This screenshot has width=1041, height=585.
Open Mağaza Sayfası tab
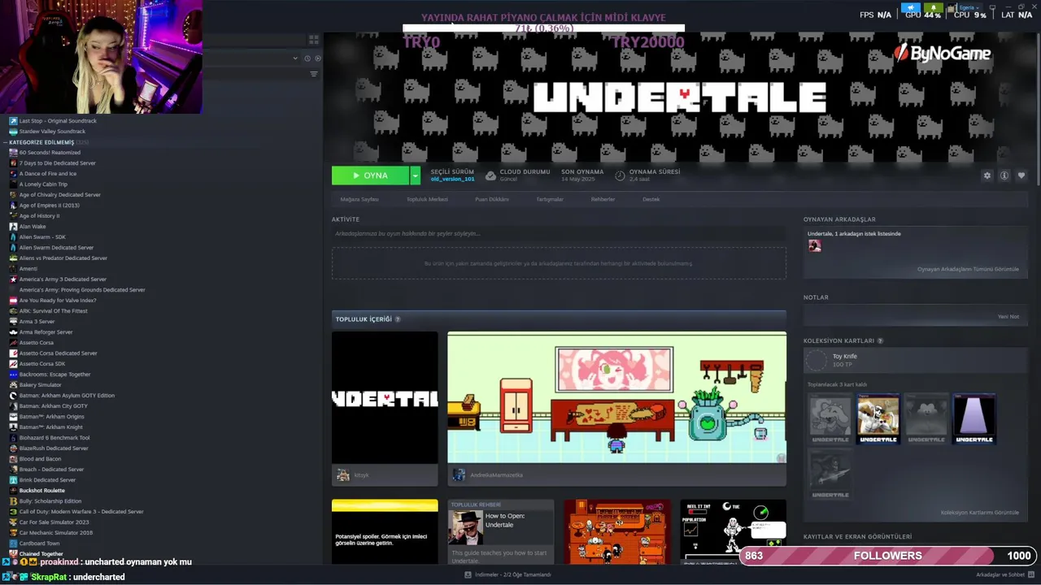[x=359, y=199]
